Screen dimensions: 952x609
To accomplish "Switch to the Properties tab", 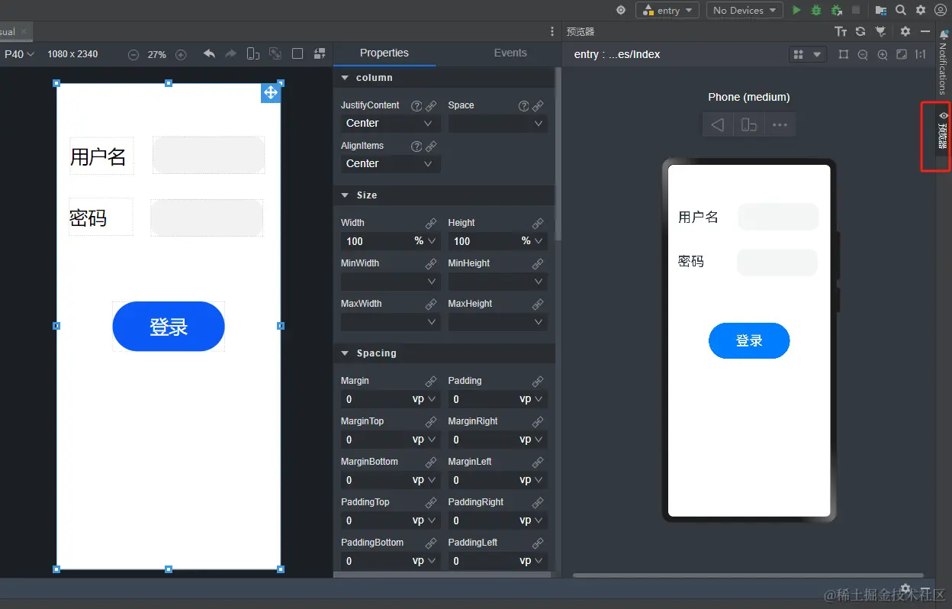I will (x=384, y=53).
